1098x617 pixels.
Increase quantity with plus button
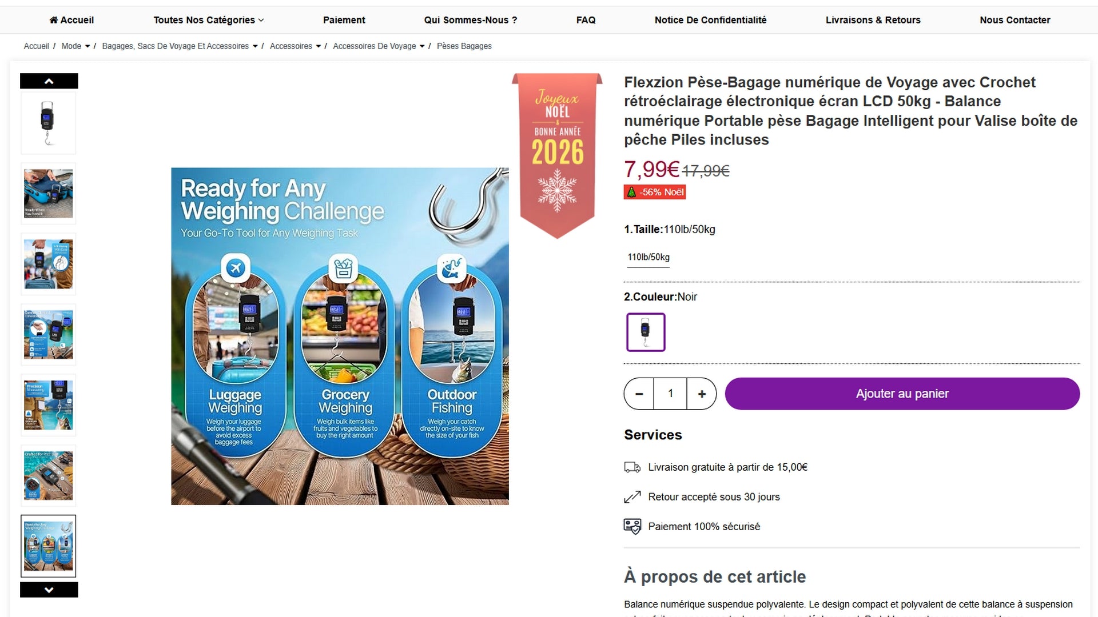pyautogui.click(x=702, y=394)
